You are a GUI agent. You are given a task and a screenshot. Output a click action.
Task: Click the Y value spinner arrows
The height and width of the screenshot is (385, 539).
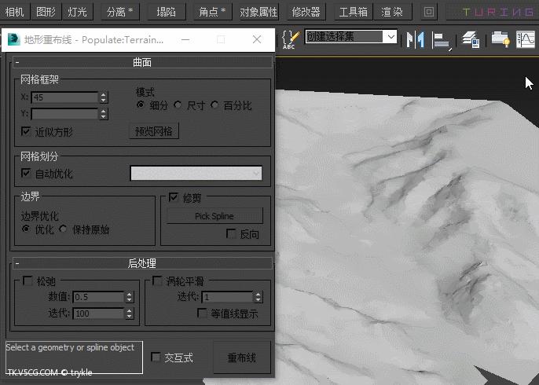click(x=104, y=114)
